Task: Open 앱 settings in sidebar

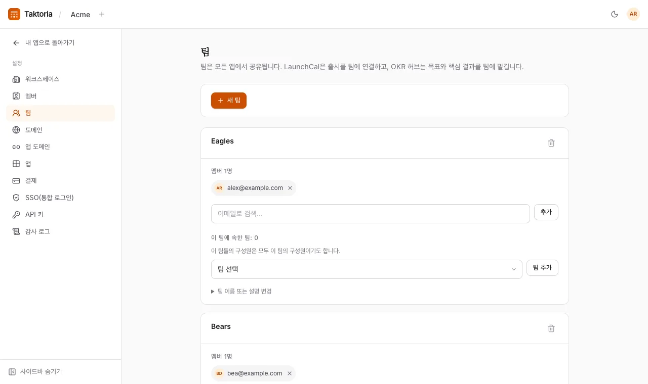Action: 60,164
